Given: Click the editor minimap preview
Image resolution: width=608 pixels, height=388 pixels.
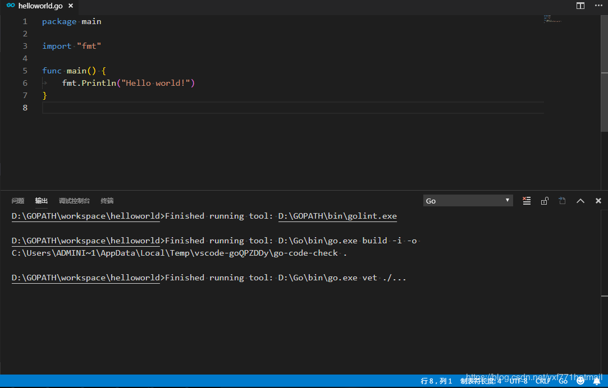Looking at the screenshot, I should [552, 20].
